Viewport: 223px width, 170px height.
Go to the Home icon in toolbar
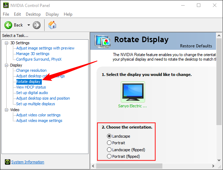[52, 25]
